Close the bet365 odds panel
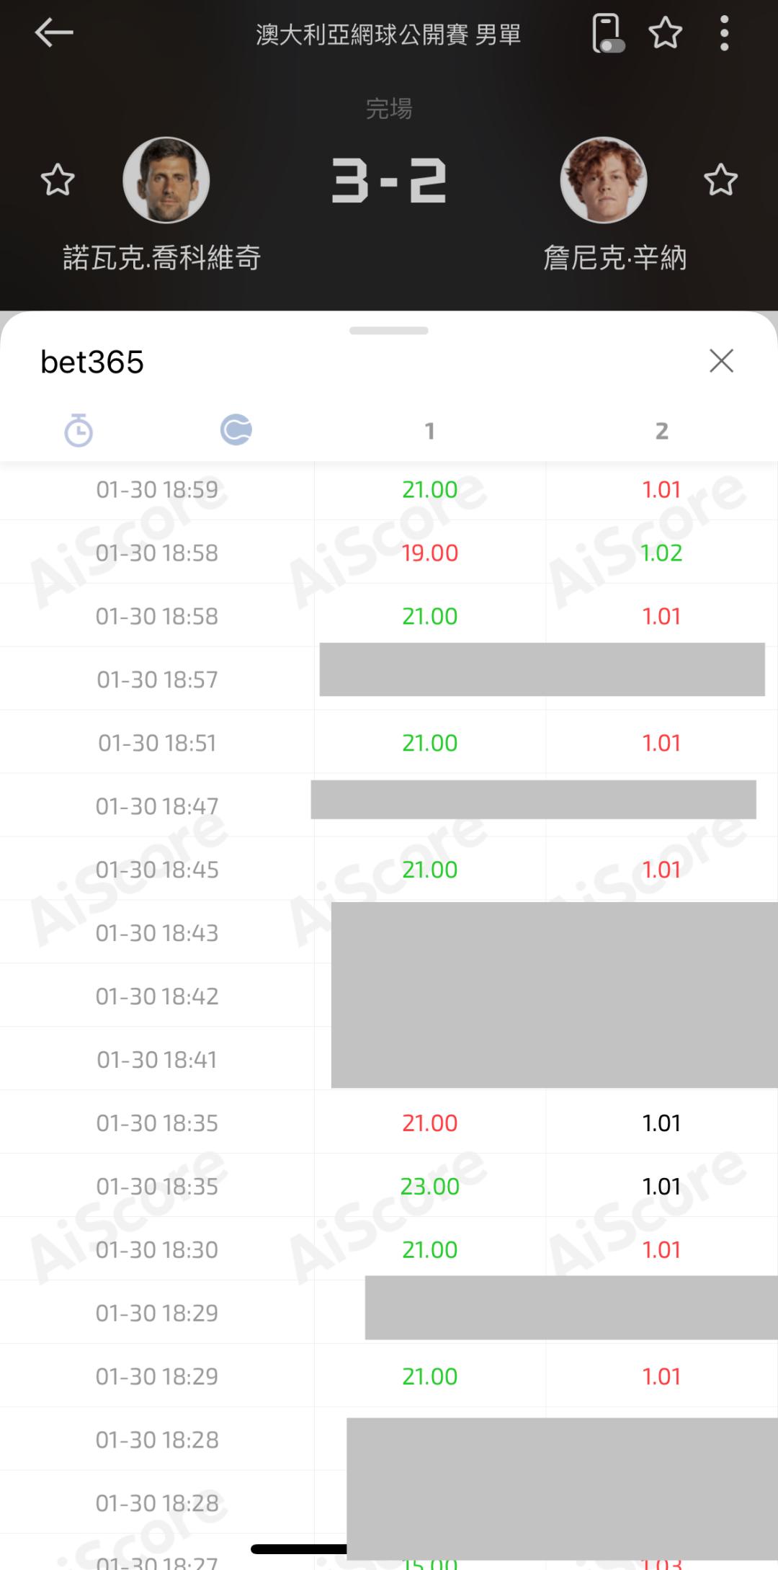This screenshot has height=1570, width=778. click(721, 361)
